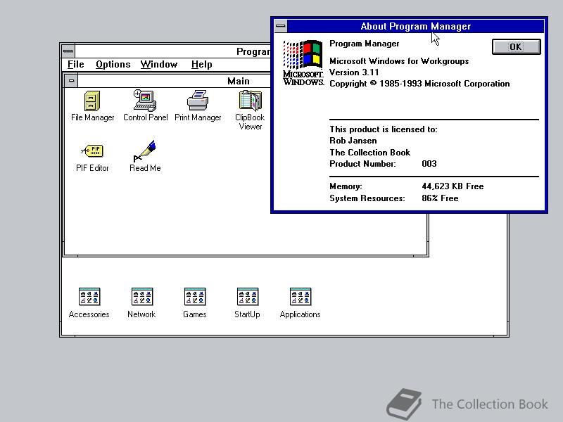
Task: Click the product number '003'
Action: click(429, 164)
